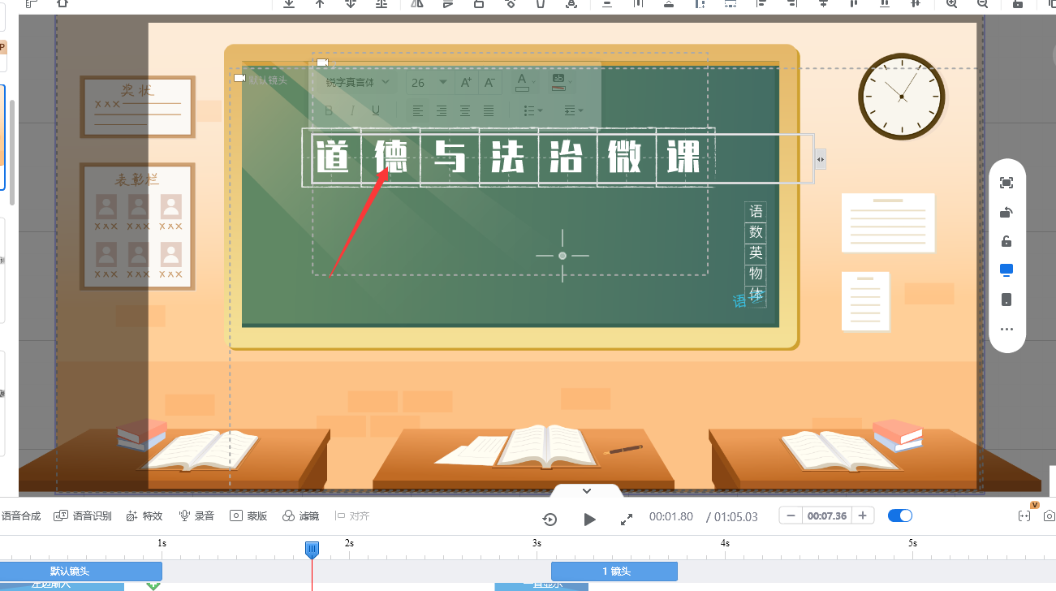Click the zoom out magnifier icon

(982, 3)
